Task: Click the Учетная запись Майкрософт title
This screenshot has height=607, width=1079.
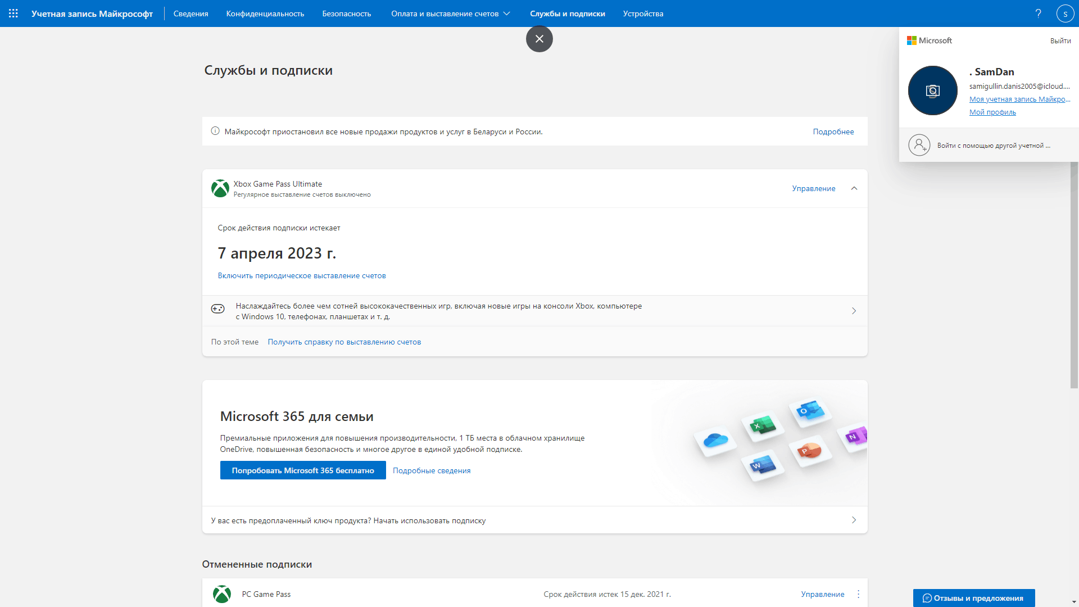Action: (x=92, y=13)
